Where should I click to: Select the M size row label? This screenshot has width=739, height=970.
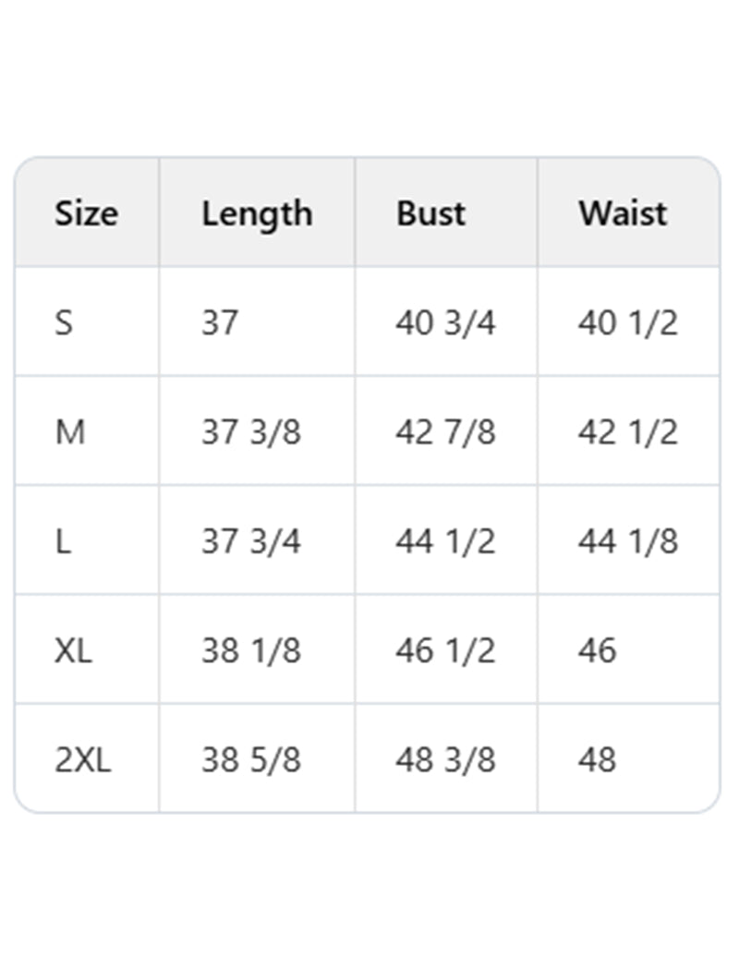coord(69,432)
